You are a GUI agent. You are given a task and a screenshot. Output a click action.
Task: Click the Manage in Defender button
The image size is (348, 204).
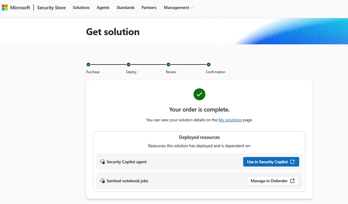[273, 181]
